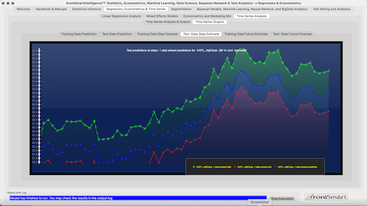Screen dimensions: 367x206
Task: Open Econometrics and Marketing Mix subtab
Action: click(x=207, y=16)
